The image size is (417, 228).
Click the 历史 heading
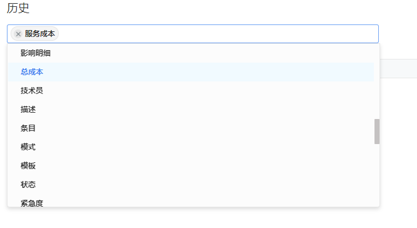click(18, 8)
